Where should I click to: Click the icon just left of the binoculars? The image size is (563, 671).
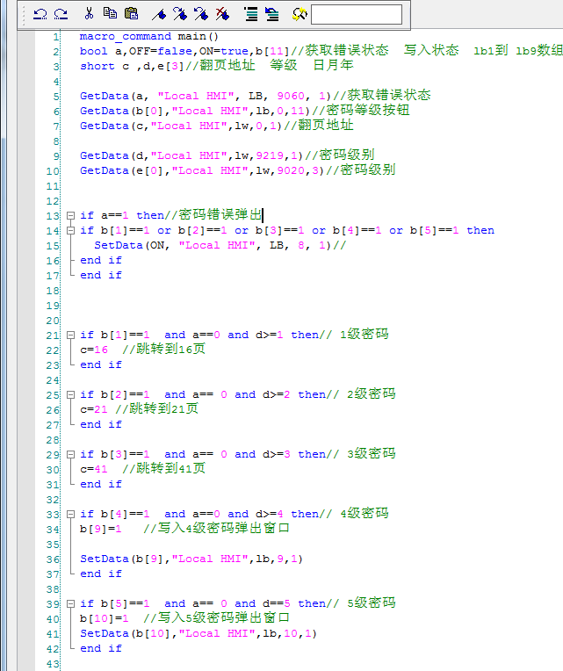coord(272,14)
